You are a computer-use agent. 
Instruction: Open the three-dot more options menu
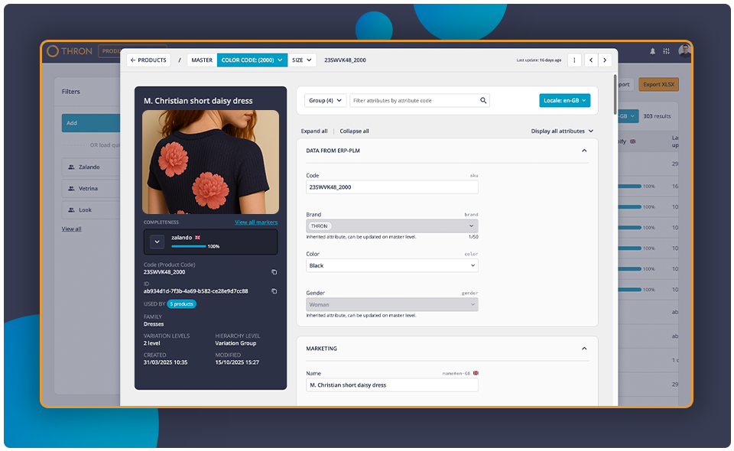tap(574, 60)
